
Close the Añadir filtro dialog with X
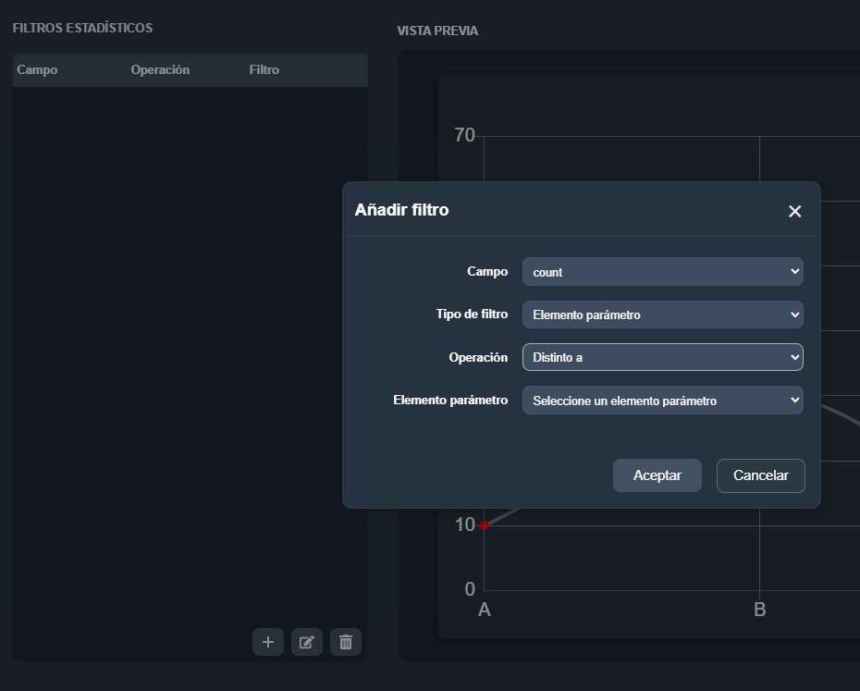pos(794,211)
